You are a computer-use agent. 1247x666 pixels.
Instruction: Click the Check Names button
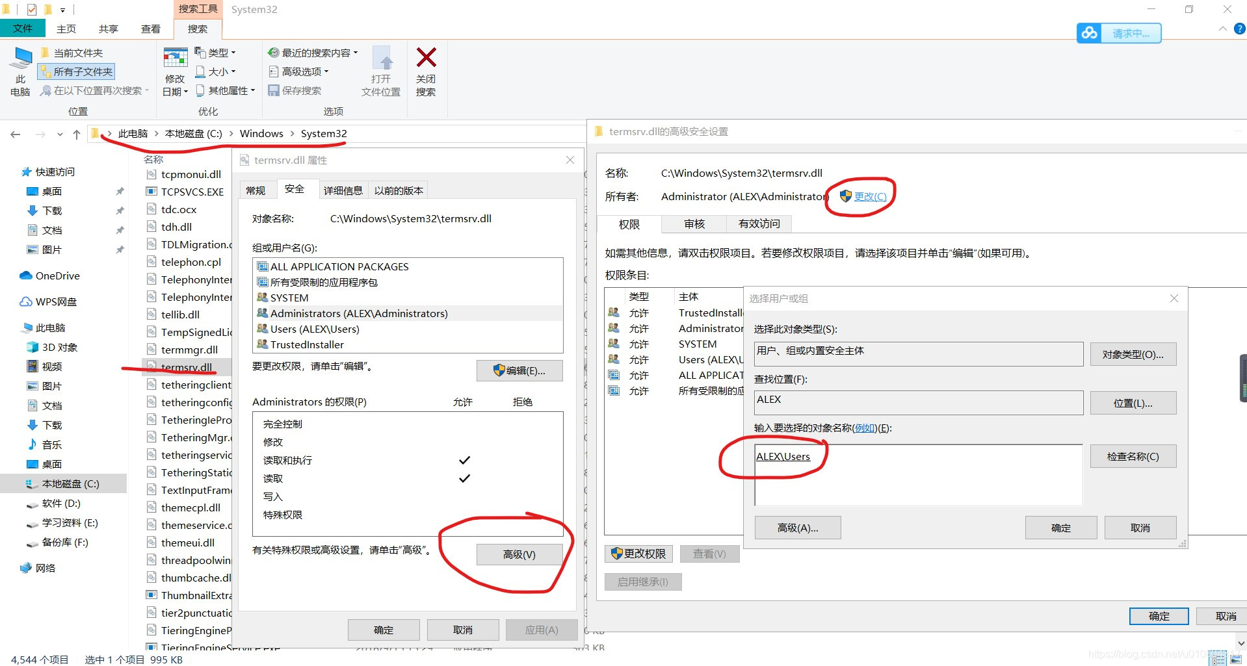tap(1133, 456)
